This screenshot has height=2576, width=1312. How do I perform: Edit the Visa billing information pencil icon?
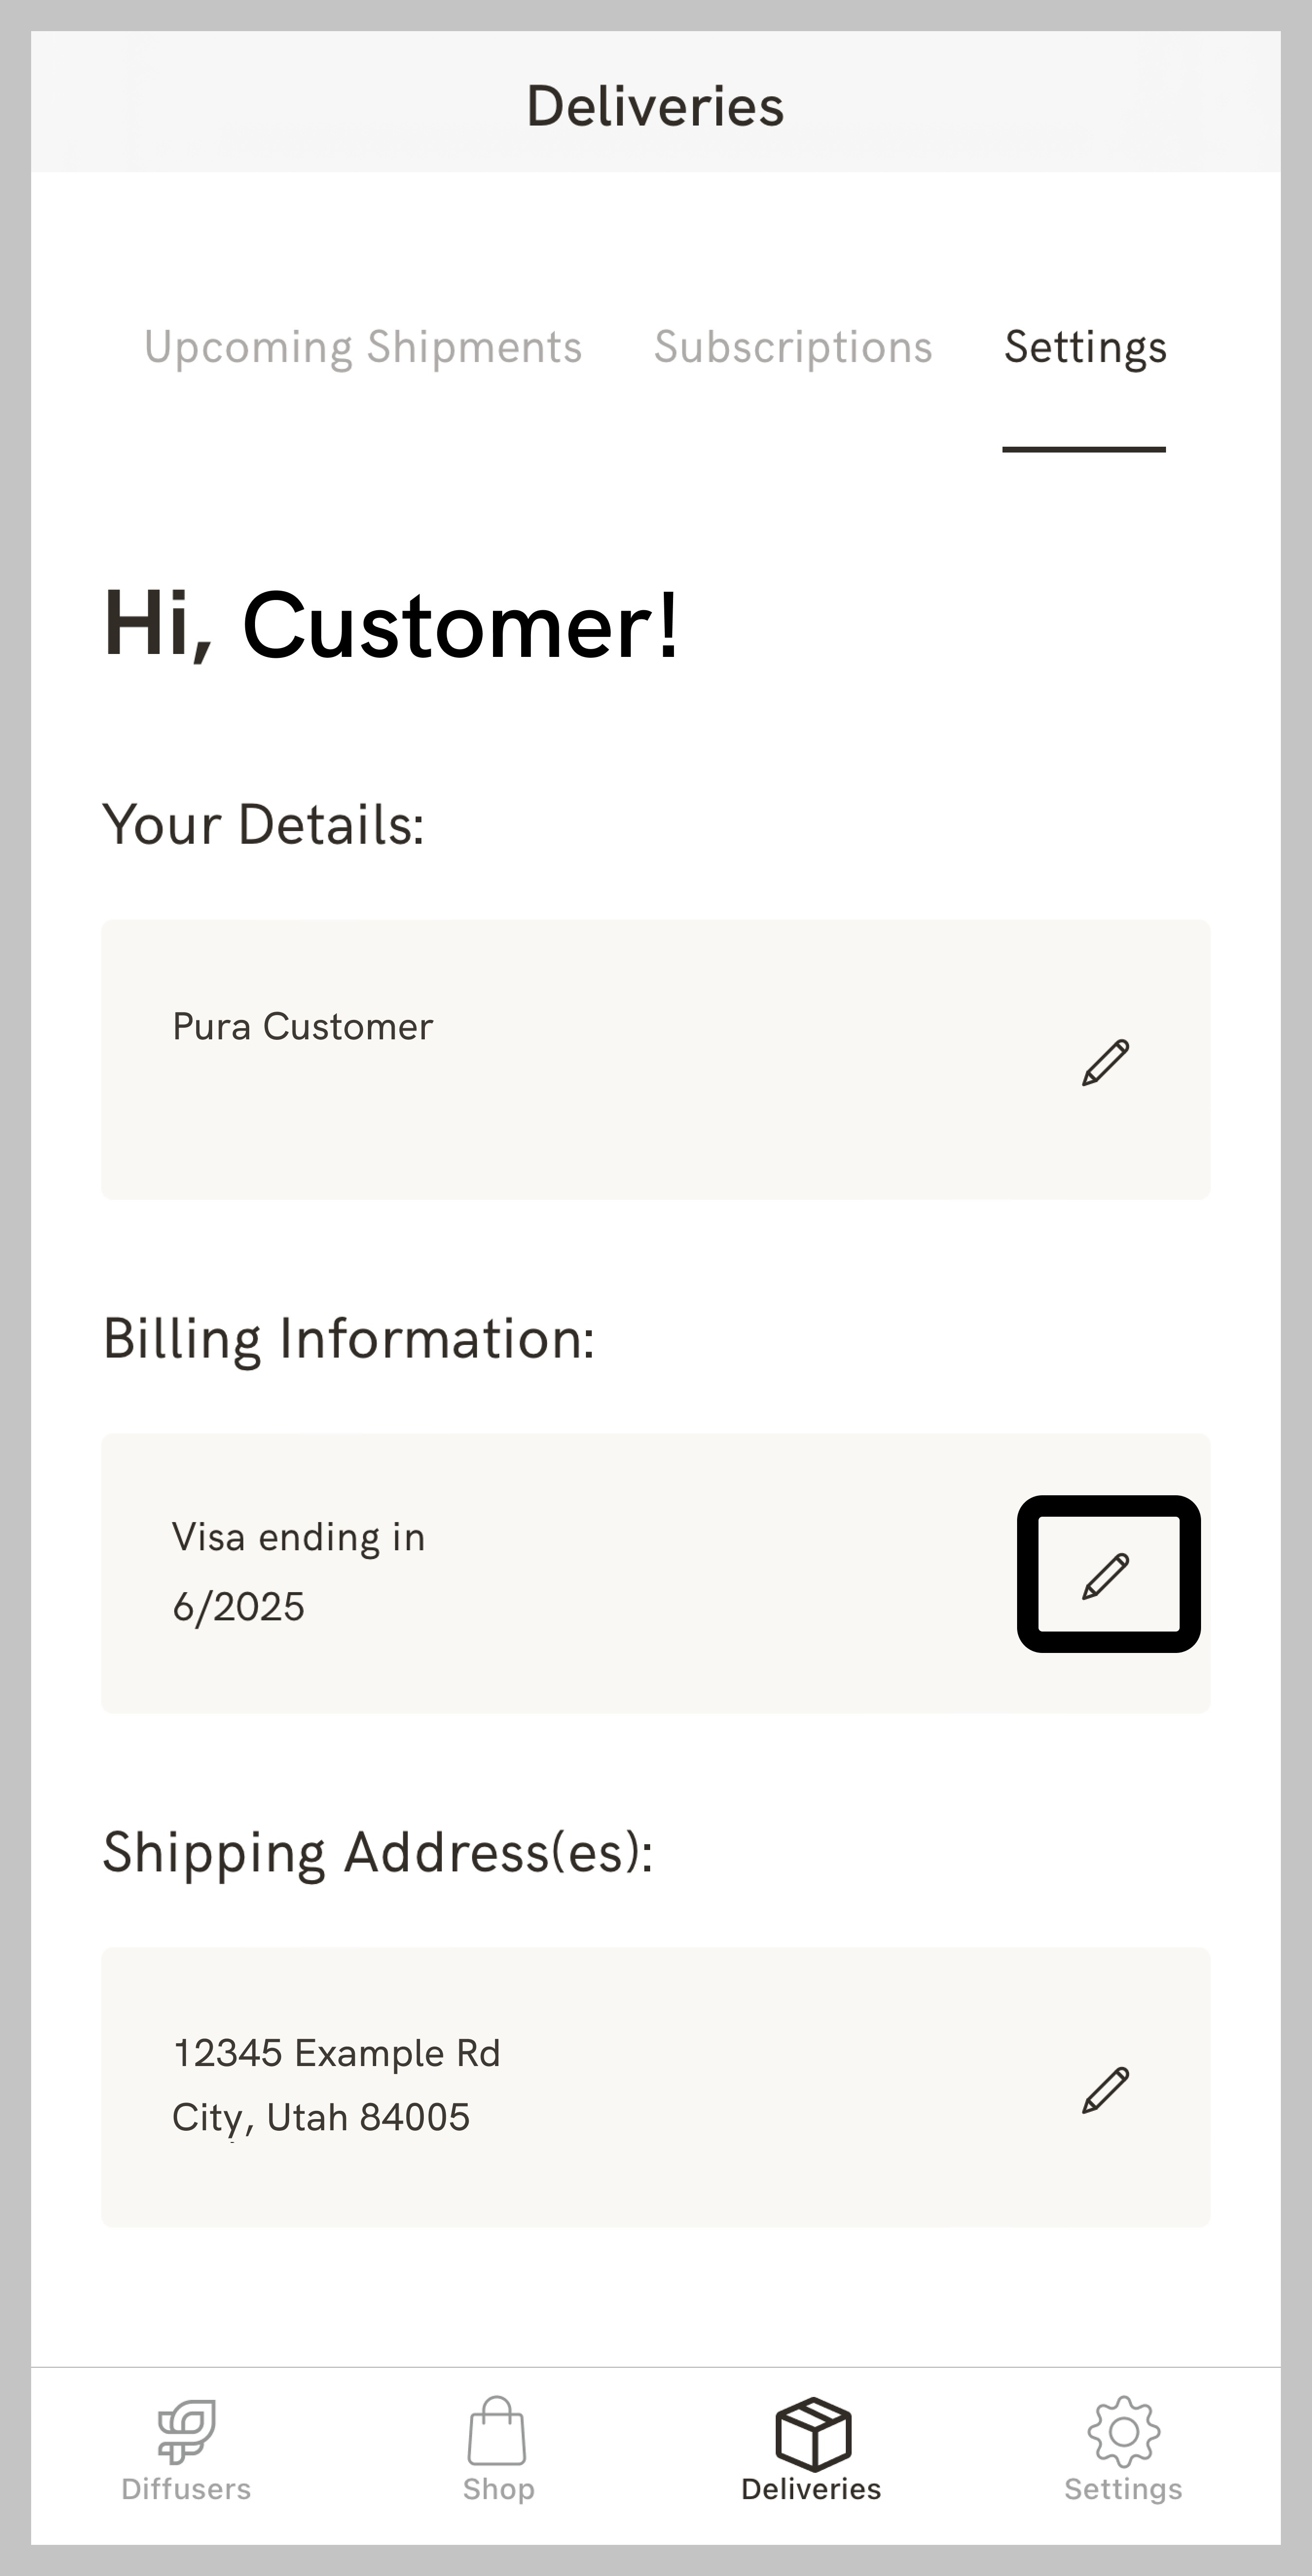1106,1575
